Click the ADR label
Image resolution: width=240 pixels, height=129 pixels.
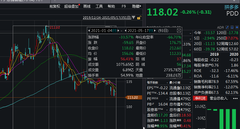(220, 28)
